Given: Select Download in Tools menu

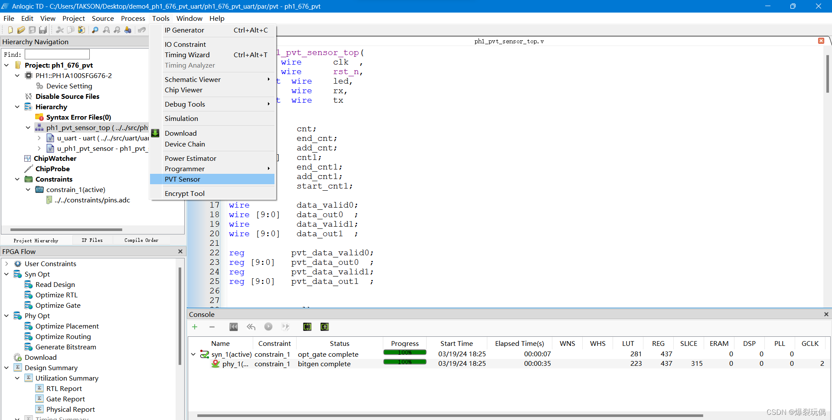Looking at the screenshot, I should tap(212, 133).
